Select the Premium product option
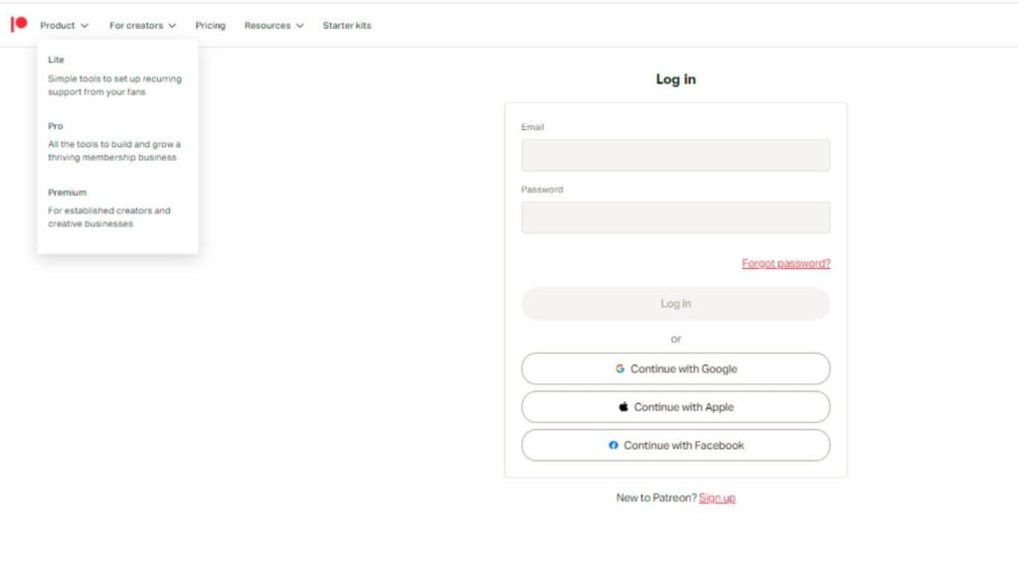This screenshot has height=574, width=1018. pos(67,193)
